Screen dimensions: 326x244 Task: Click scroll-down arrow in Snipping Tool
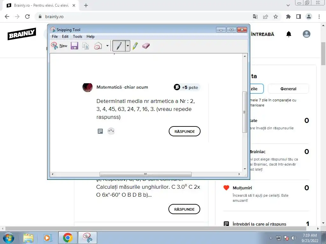245,169
